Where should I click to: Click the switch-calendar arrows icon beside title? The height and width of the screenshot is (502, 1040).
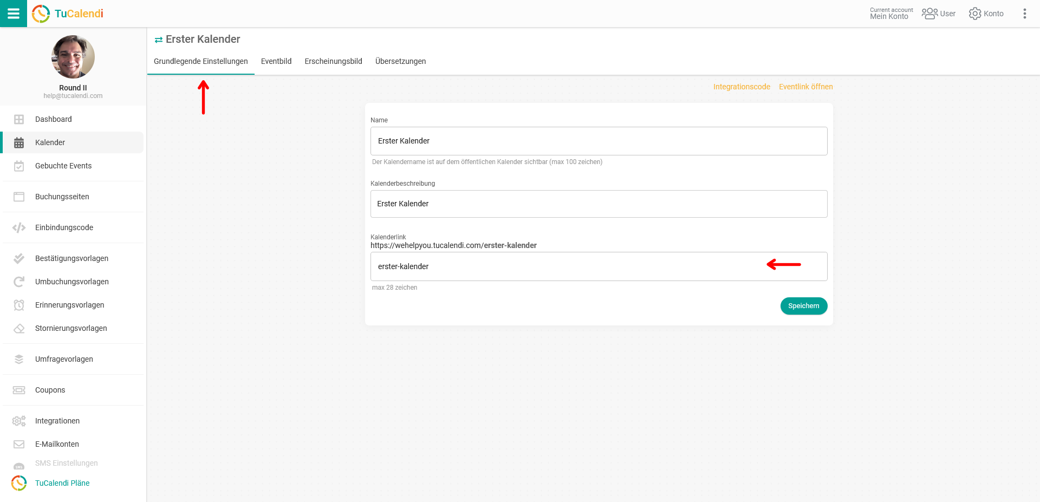coord(158,40)
